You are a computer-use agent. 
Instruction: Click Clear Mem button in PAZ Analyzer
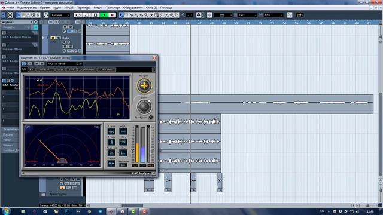pyautogui.click(x=107, y=70)
